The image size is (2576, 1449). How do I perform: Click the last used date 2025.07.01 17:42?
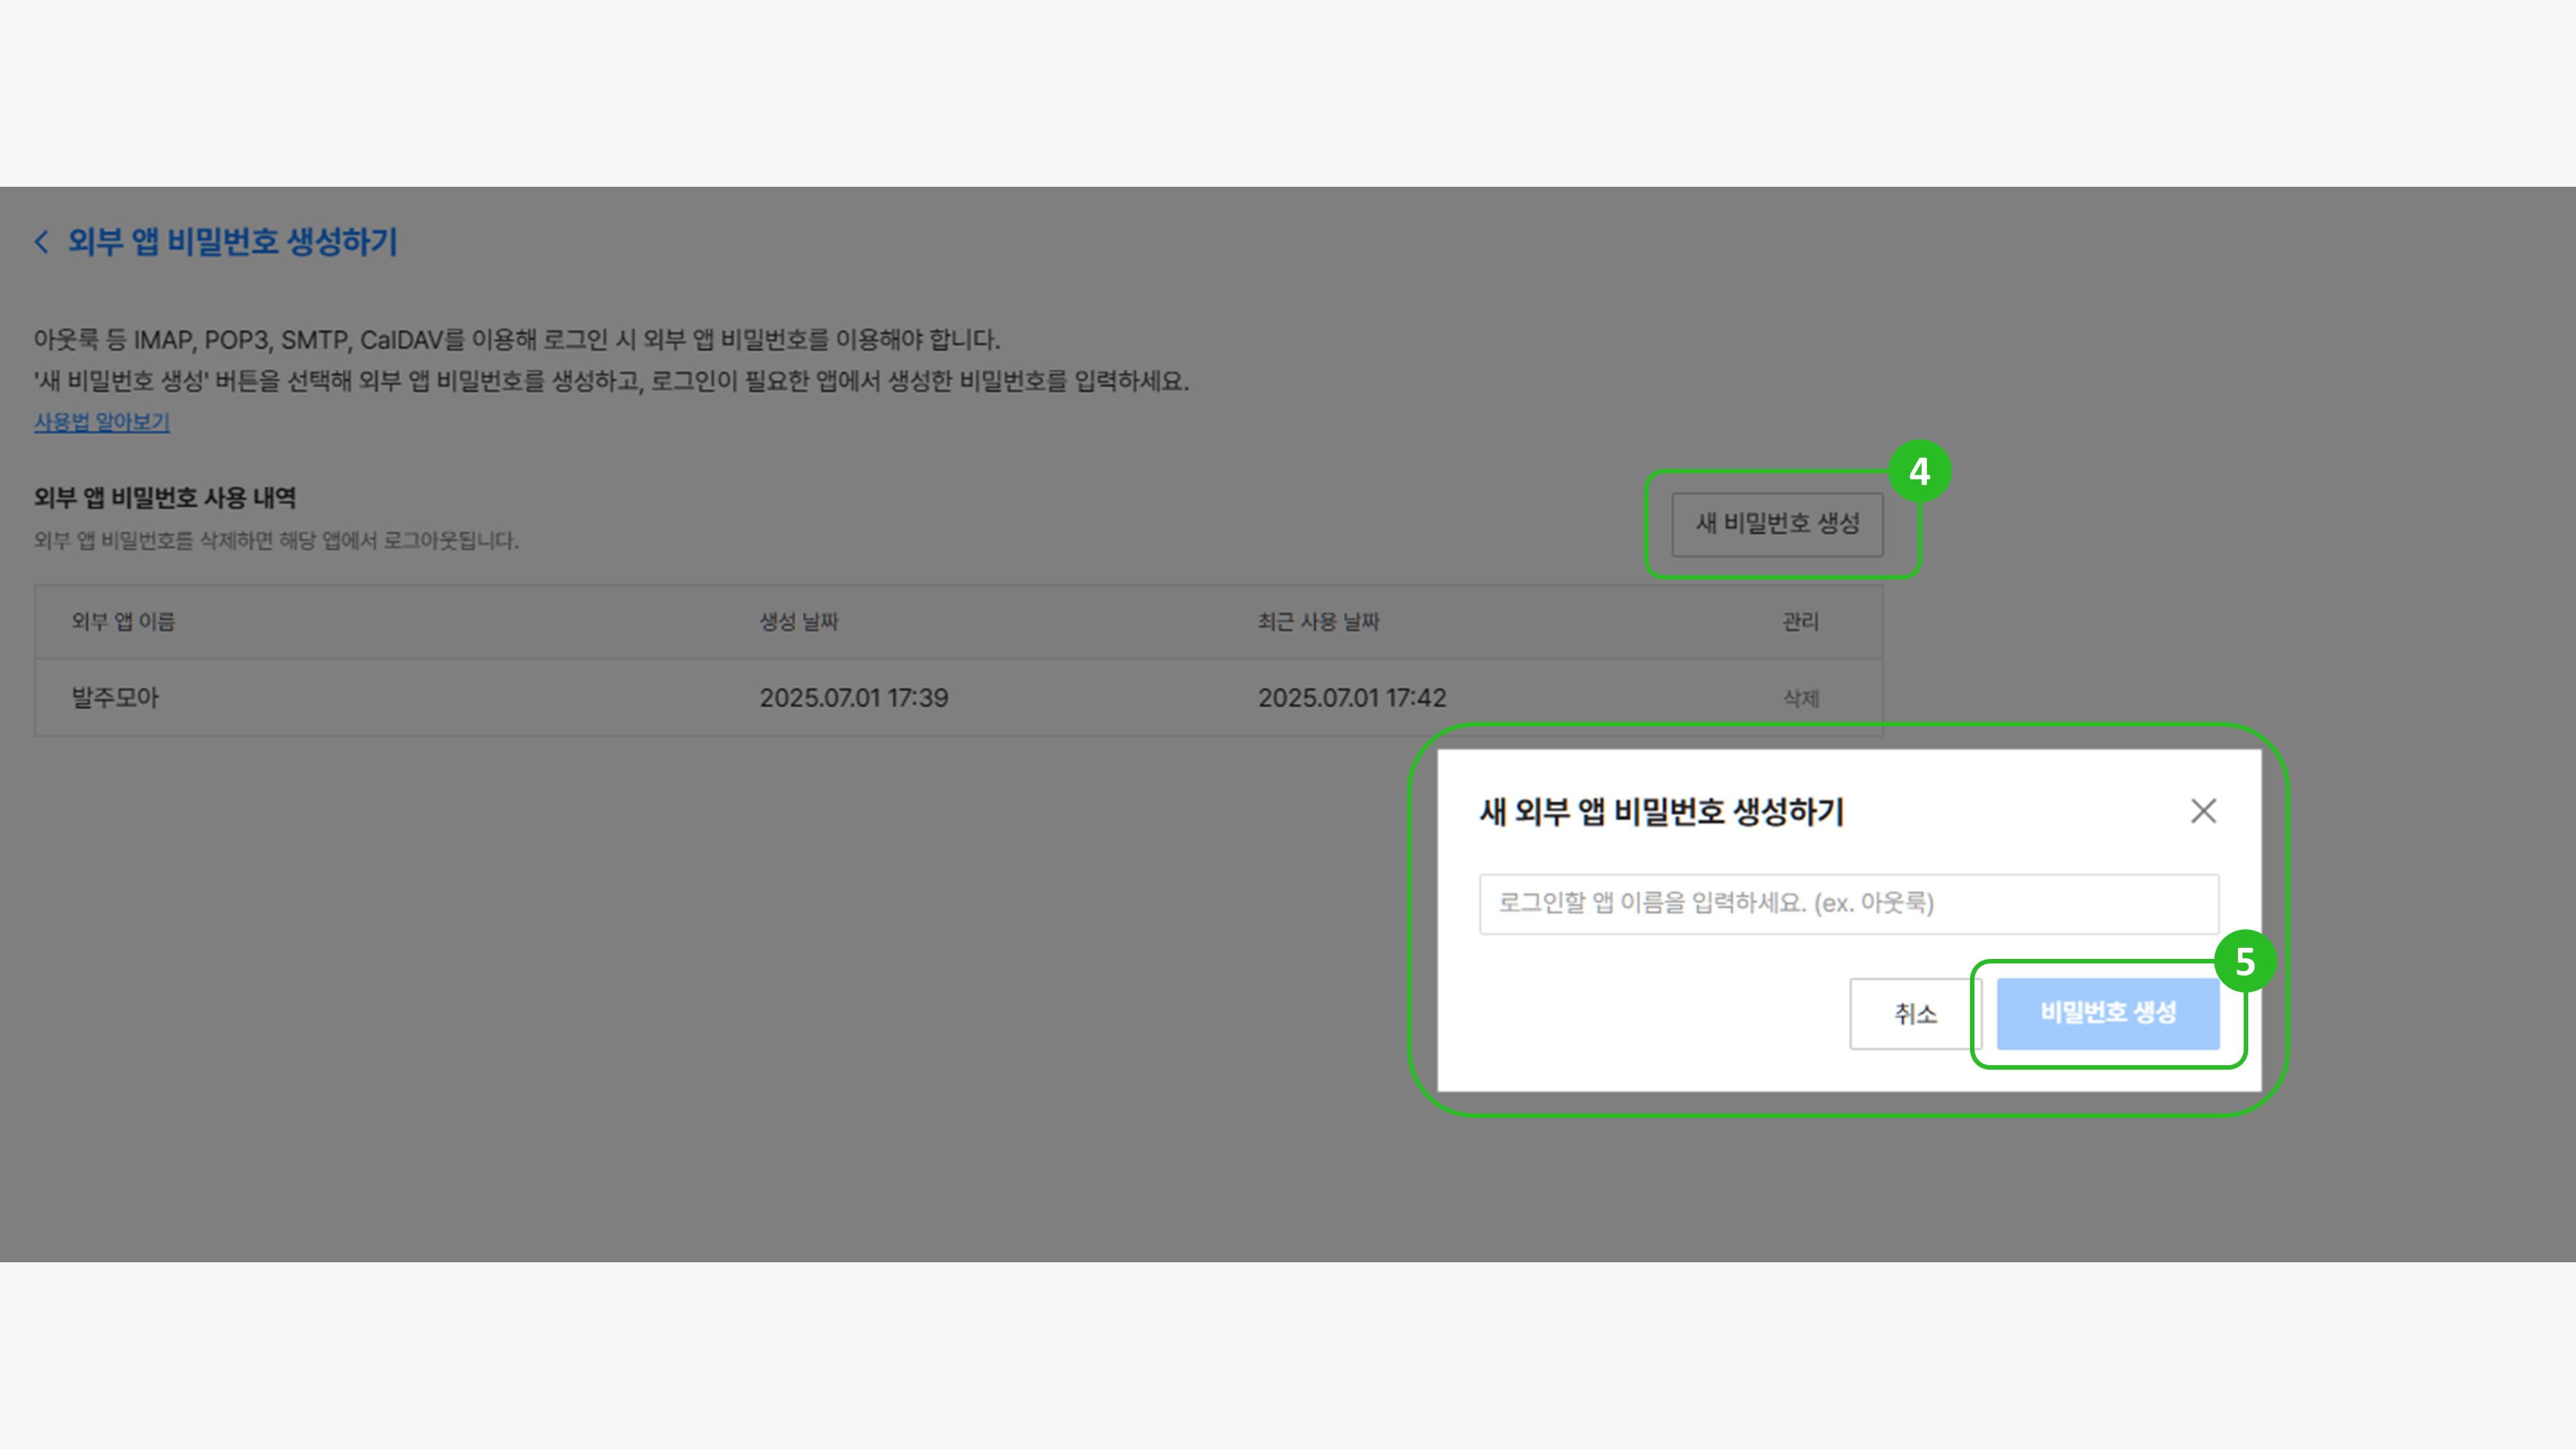pyautogui.click(x=1351, y=698)
